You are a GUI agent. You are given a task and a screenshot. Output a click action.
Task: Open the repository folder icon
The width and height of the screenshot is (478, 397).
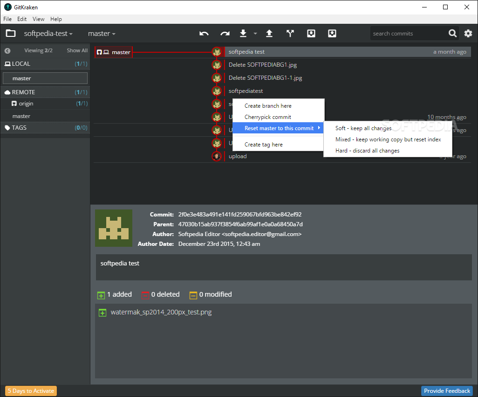click(x=11, y=33)
